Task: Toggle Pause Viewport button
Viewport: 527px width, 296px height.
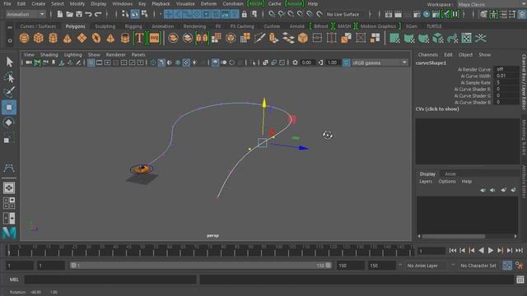Action: point(455,14)
